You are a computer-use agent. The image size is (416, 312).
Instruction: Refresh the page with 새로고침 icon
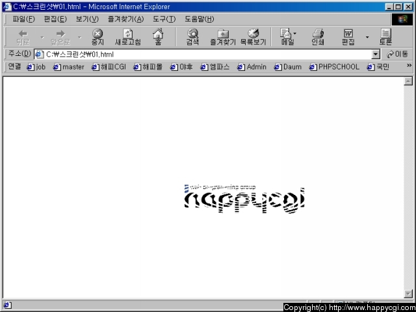pos(127,37)
